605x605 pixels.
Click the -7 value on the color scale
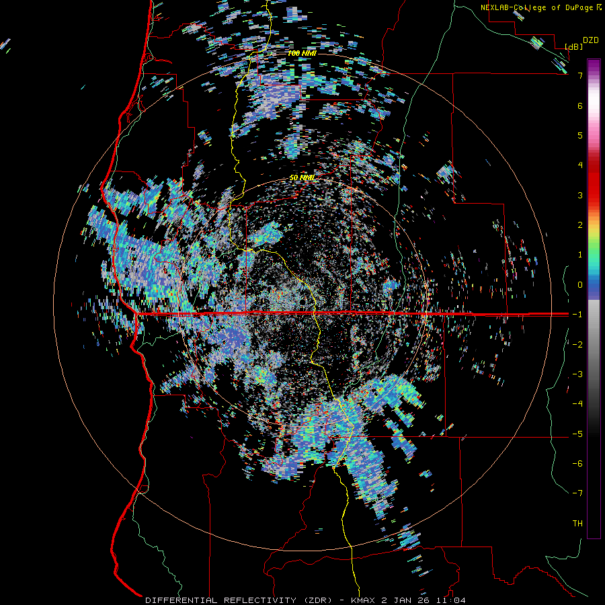pyautogui.click(x=577, y=493)
